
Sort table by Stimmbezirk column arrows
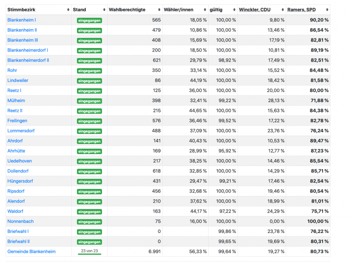pyautogui.click(x=68, y=10)
